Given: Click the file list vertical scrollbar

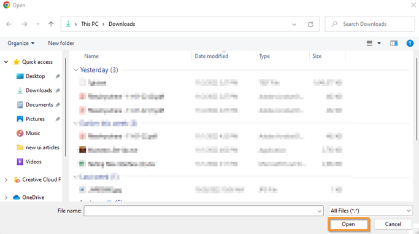Looking at the screenshot, I should click(x=417, y=99).
